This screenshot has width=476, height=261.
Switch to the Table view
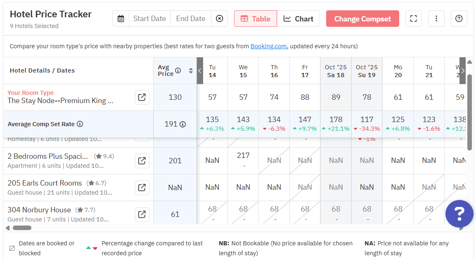[x=256, y=19]
